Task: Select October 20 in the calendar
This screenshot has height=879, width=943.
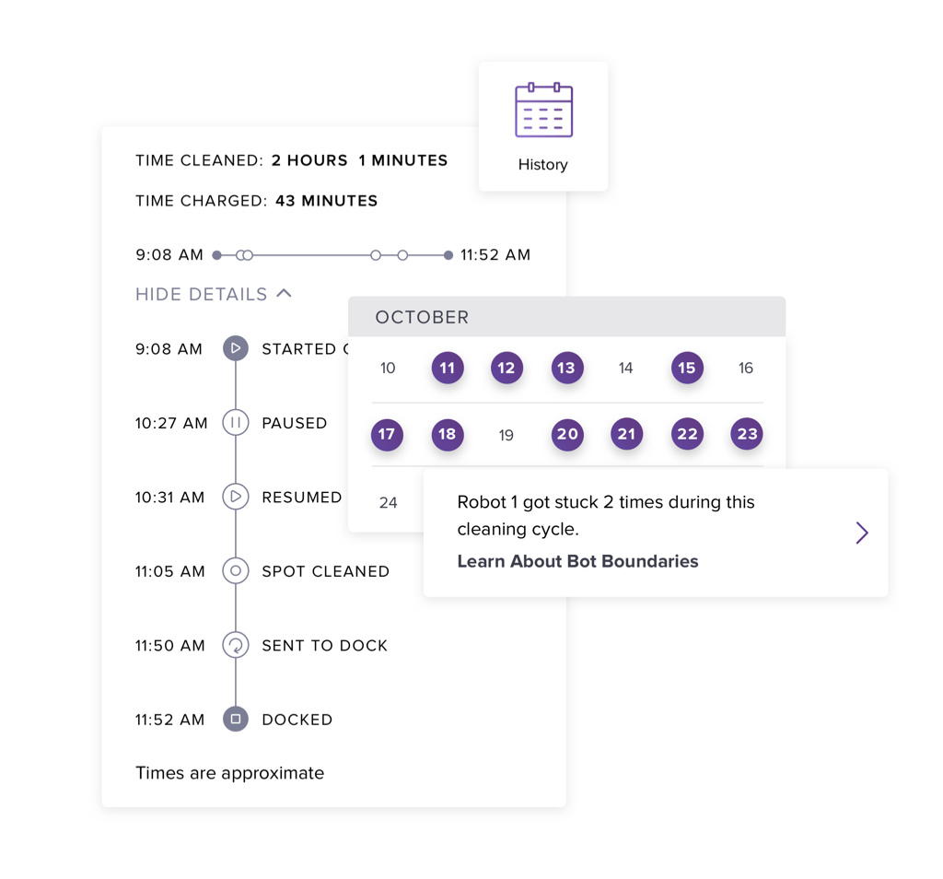Action: pyautogui.click(x=567, y=434)
